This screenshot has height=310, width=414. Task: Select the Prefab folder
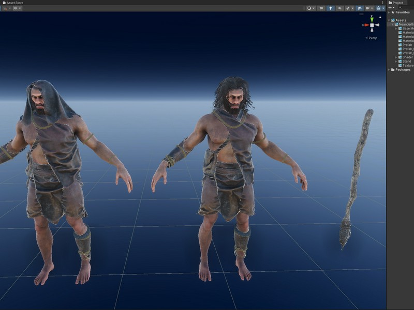pos(406,45)
